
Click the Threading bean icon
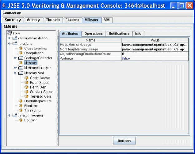point(21,110)
